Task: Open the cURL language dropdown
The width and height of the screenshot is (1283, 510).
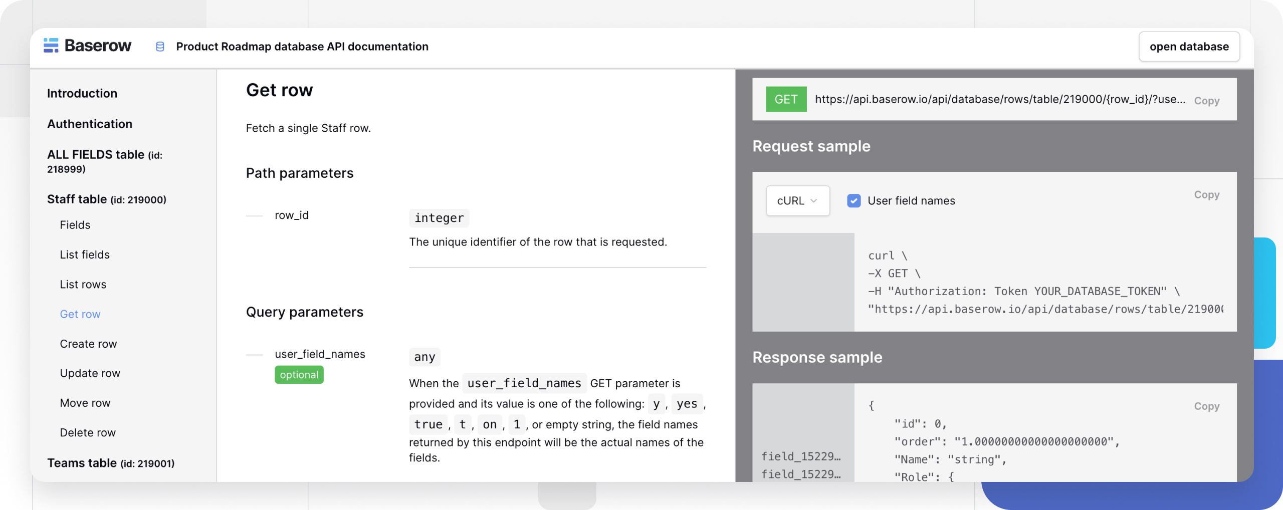Action: point(797,201)
